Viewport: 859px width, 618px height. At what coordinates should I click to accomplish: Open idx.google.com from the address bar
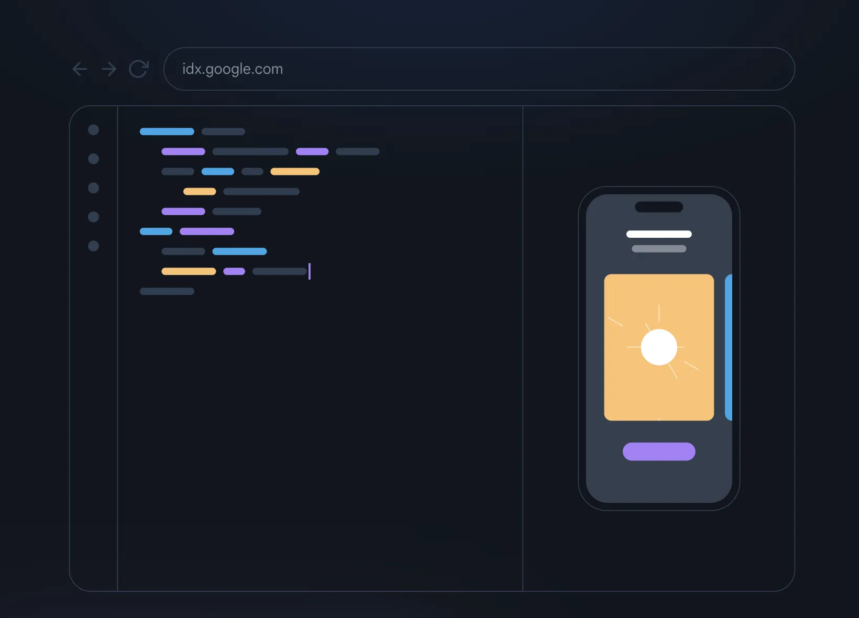point(232,69)
